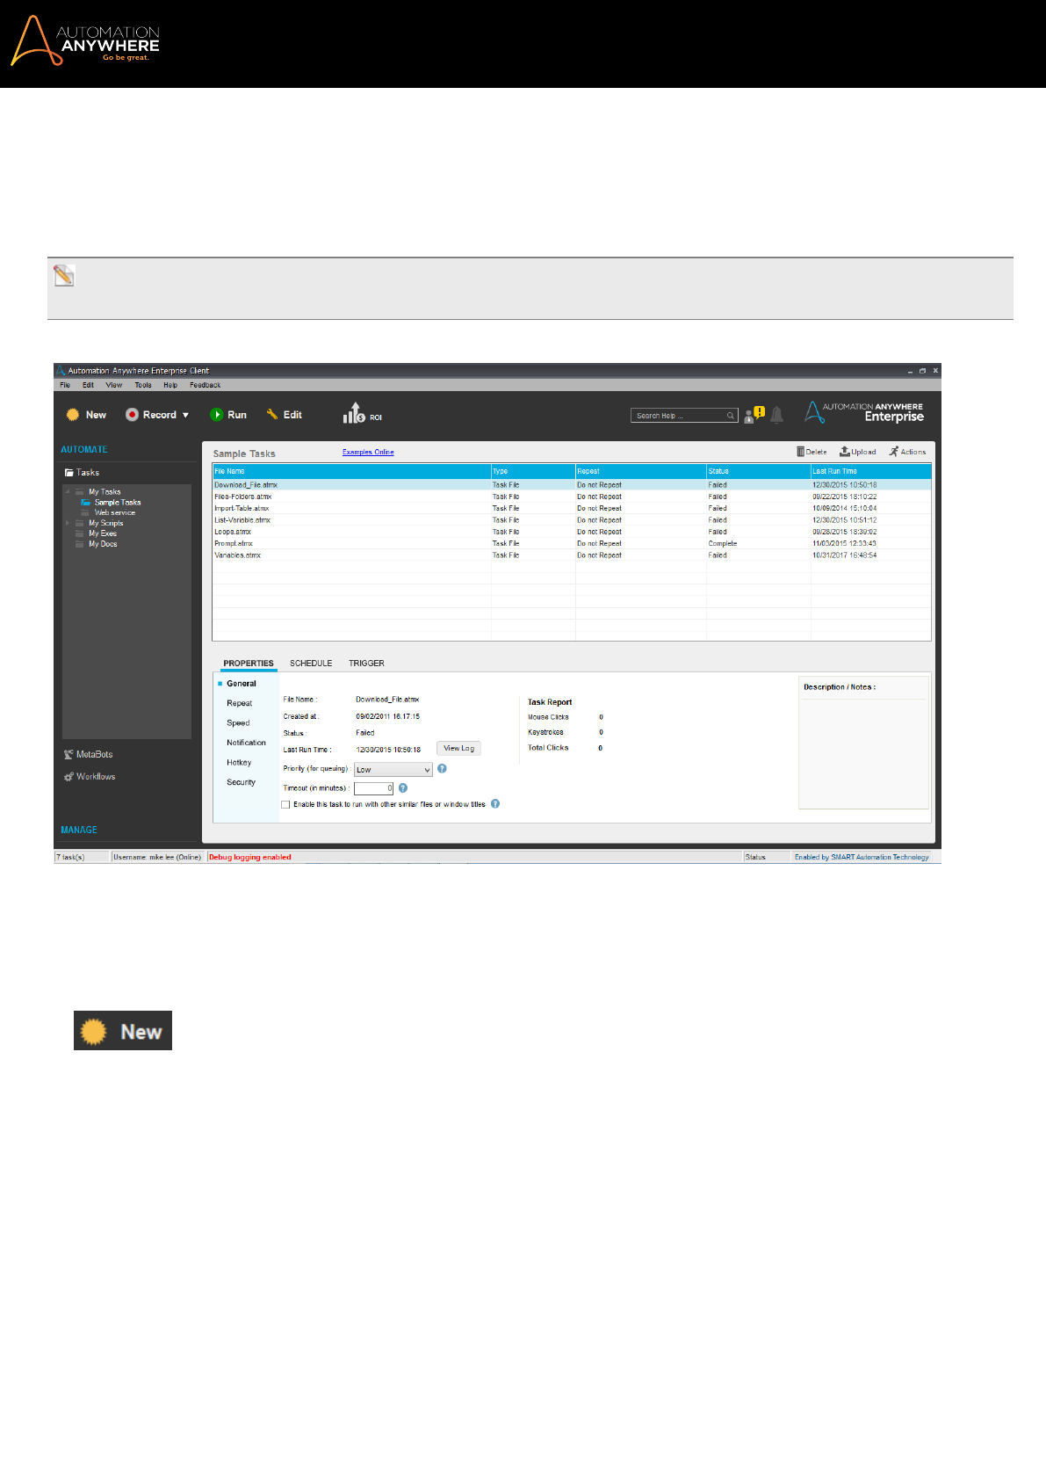Select the Import-Table.atmx task row
The height and width of the screenshot is (1480, 1046).
[572, 509]
